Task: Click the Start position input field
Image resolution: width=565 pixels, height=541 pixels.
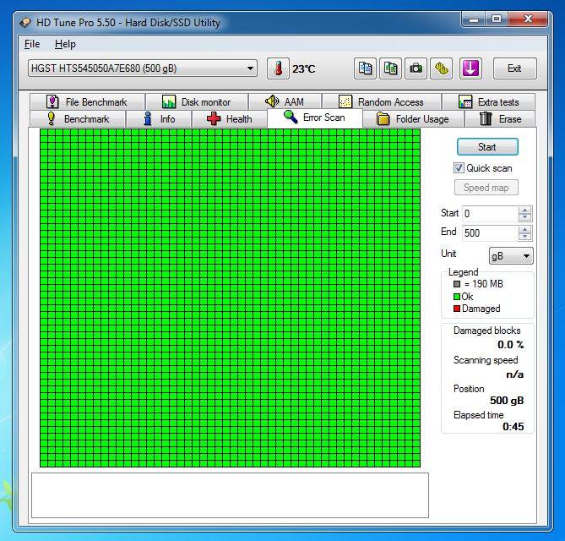Action: click(490, 214)
